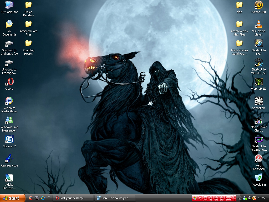
Task: Open the media toolbar quick access dropdown
Action: (x=200, y=198)
